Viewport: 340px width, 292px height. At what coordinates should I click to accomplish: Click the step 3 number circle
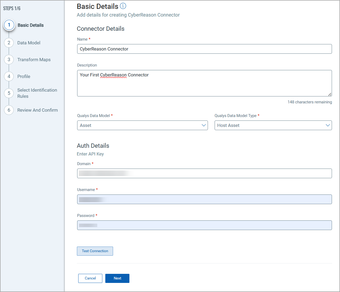click(x=9, y=60)
